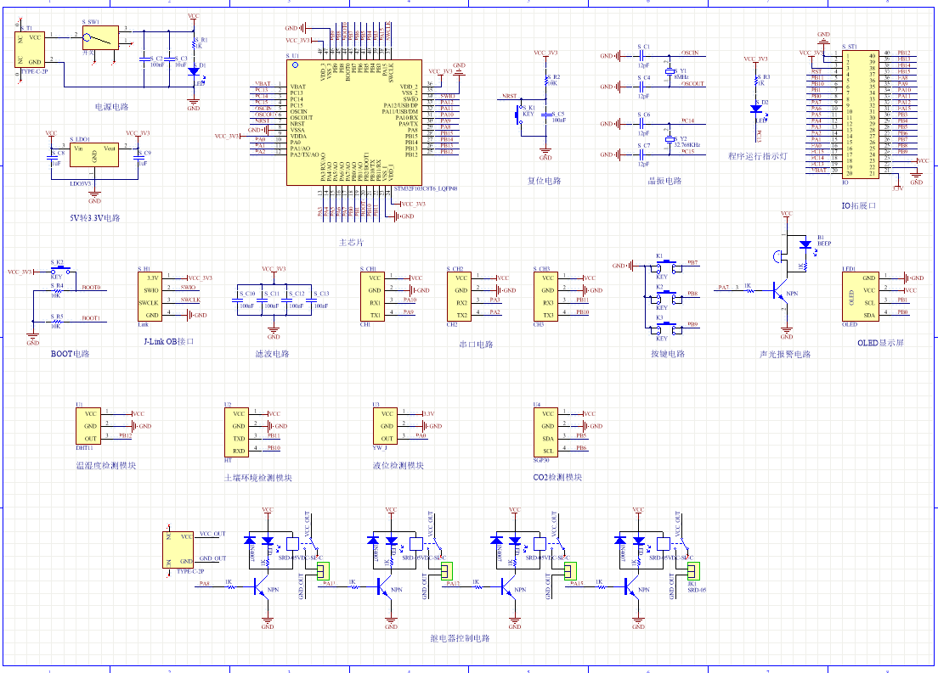The height and width of the screenshot is (673, 938).
Task: Select the S_Y2 32.768KHz crystal symbol
Action: pyautogui.click(x=670, y=140)
